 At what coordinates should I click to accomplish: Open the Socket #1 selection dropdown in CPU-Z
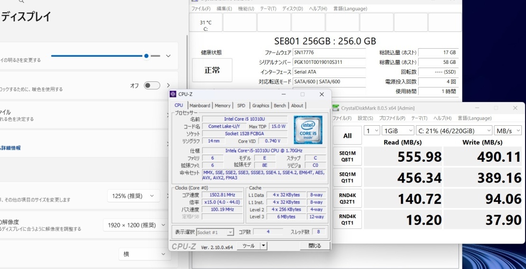click(215, 232)
